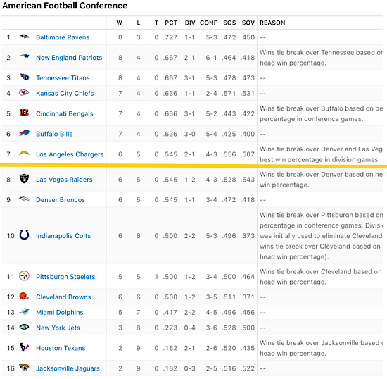Open the Buffalo Bills team link
The image size is (387, 379).
coord(54,134)
